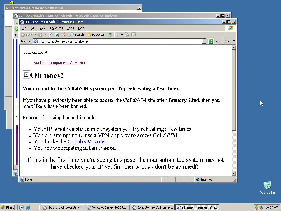Follow Back to Computernewb Home link
The width and height of the screenshot is (281, 211).
tap(59, 63)
